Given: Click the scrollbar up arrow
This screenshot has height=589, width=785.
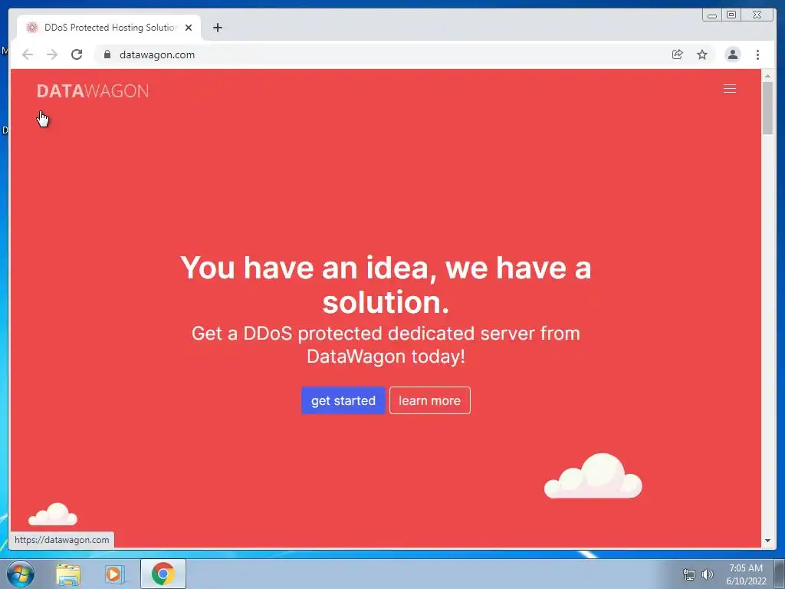Looking at the screenshot, I should (767, 76).
